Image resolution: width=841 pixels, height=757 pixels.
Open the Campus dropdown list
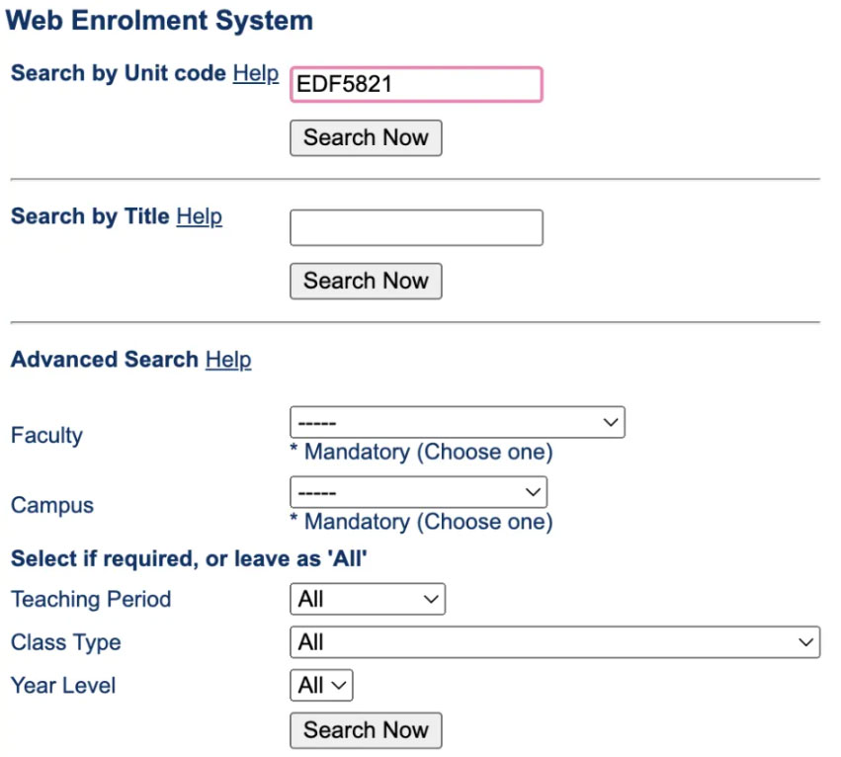(x=417, y=492)
